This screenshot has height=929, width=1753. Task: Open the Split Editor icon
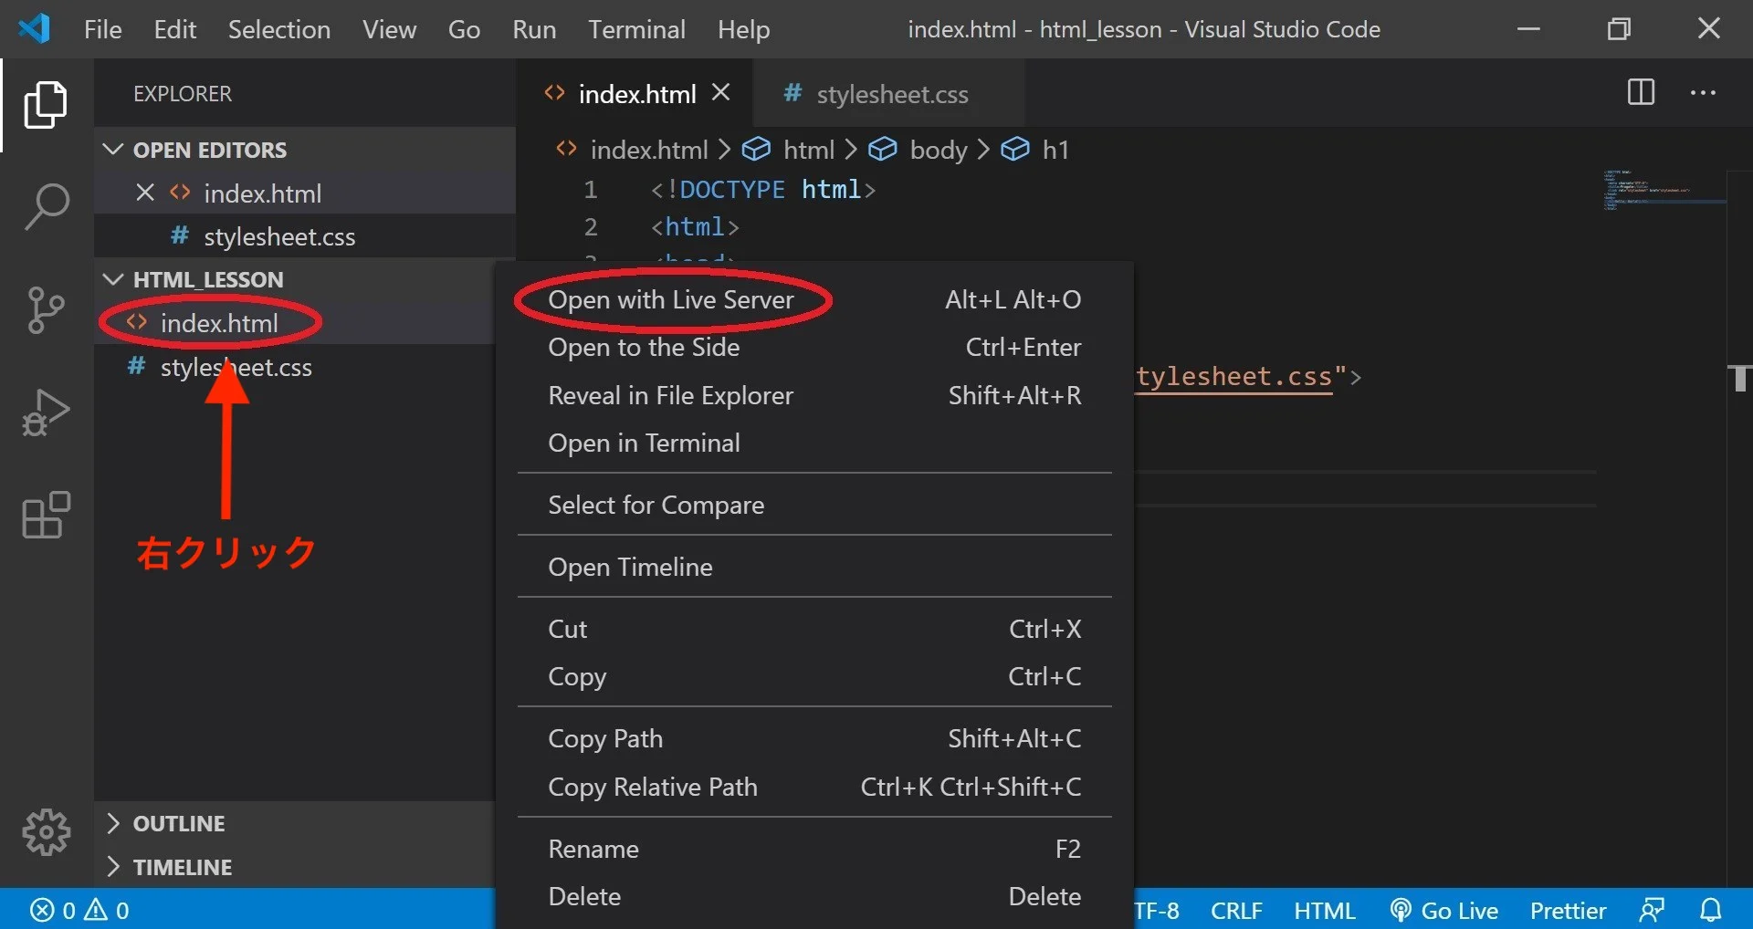click(x=1641, y=92)
